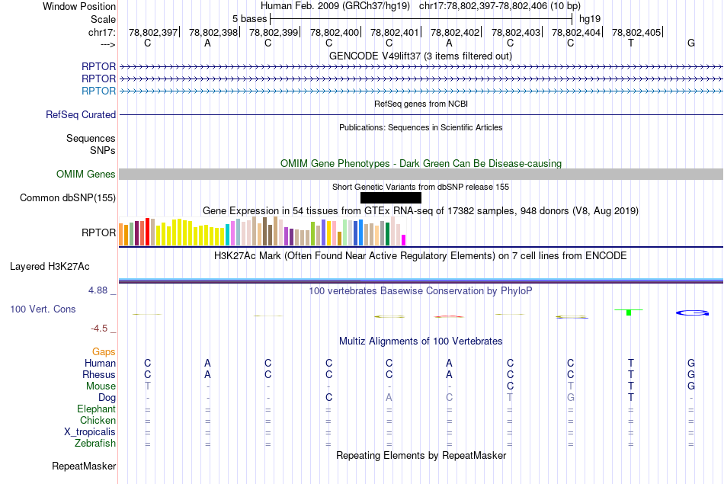
Task: Click the black dbSNP variant block
Action: click(391, 197)
